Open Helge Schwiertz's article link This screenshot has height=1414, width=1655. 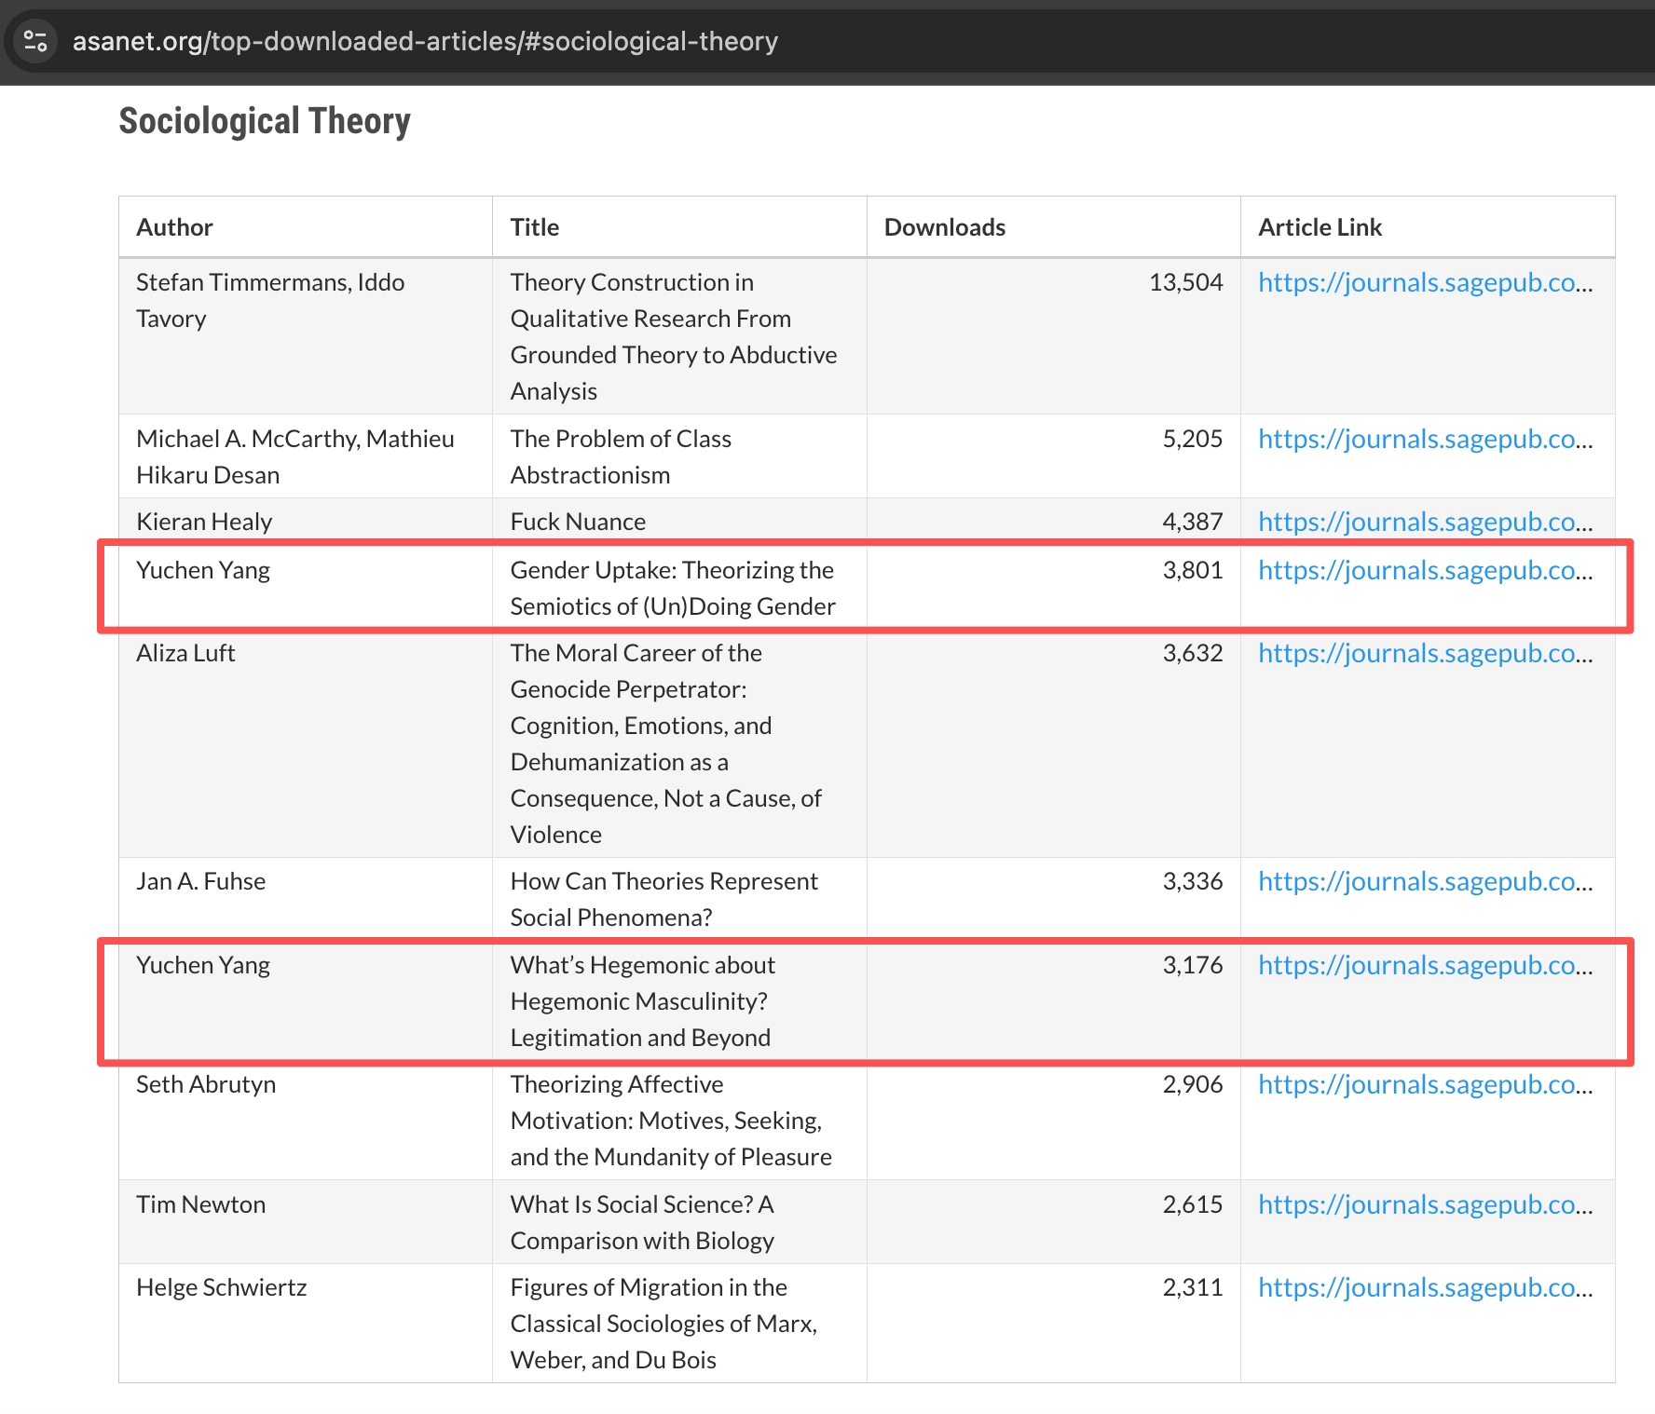point(1425,1287)
